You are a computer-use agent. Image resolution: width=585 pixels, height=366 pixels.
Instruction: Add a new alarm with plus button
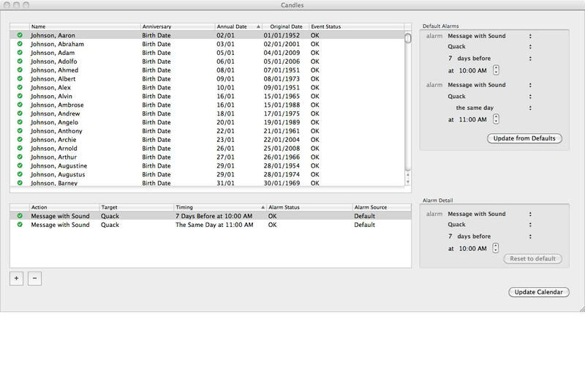17,278
